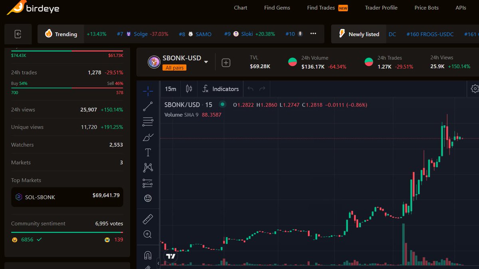Toggle the magnet snap mode
The height and width of the screenshot is (269, 479).
click(x=148, y=255)
